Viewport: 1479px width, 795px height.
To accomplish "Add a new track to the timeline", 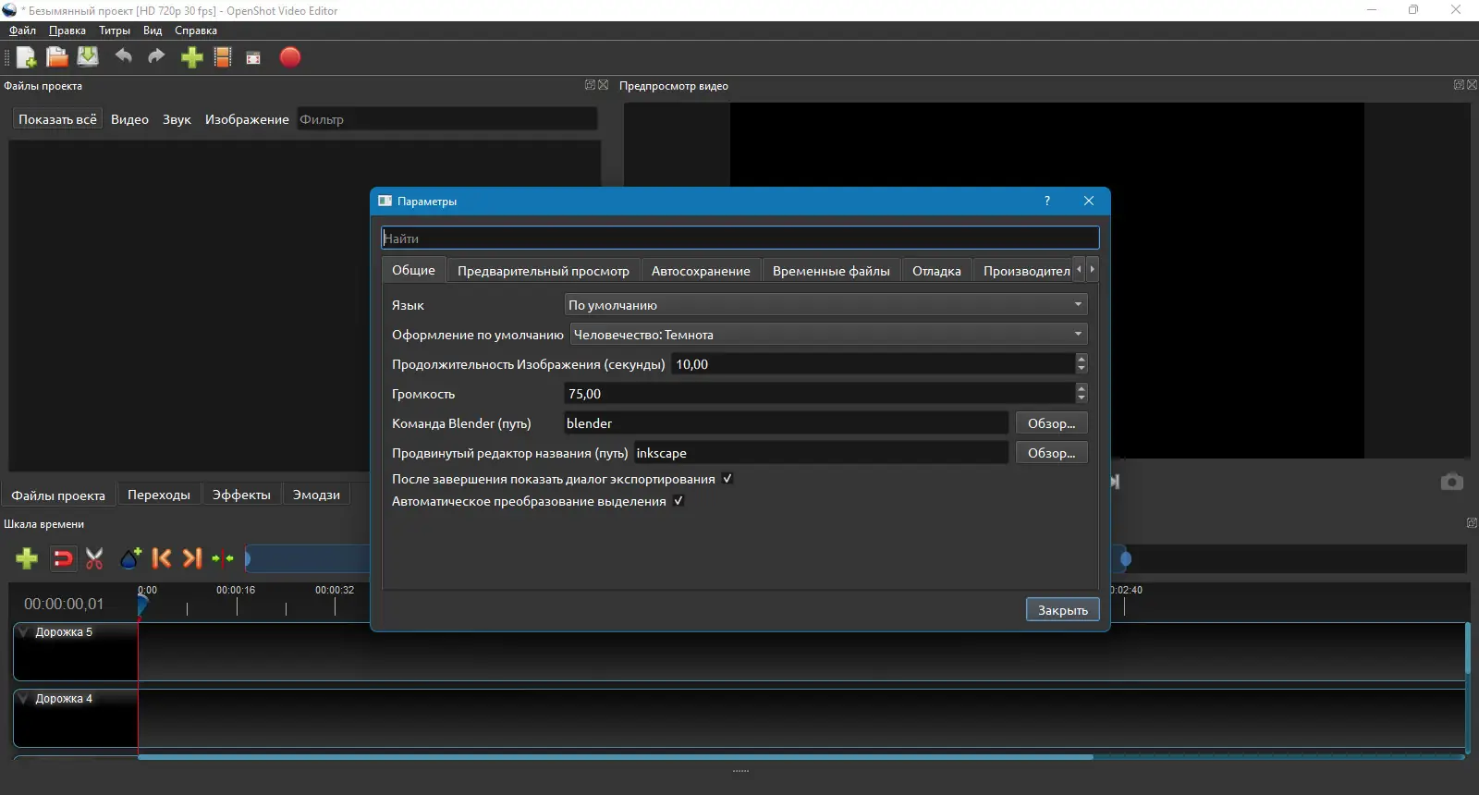I will point(27,558).
